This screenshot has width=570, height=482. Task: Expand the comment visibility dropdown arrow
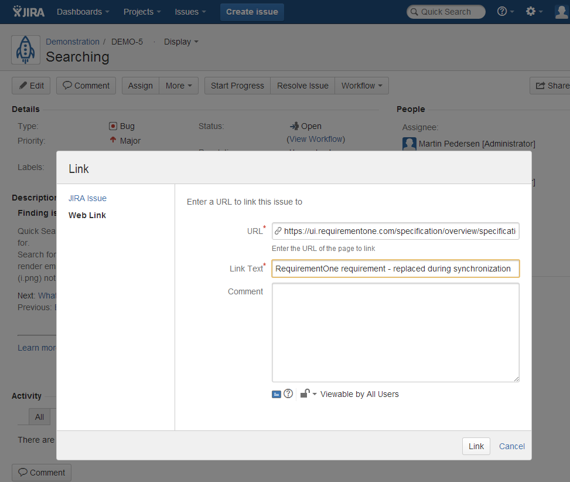315,394
